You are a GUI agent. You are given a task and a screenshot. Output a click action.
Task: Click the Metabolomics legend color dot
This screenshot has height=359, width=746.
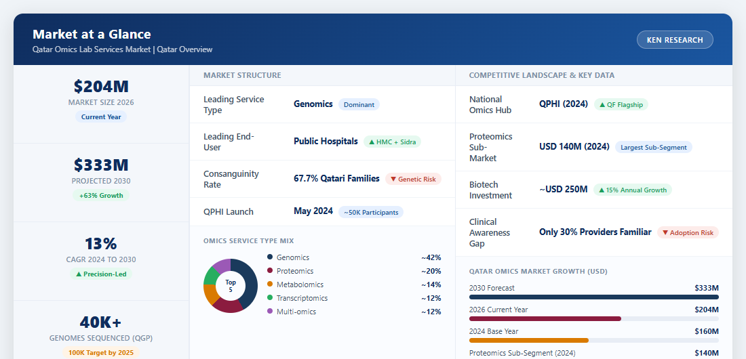coord(270,284)
